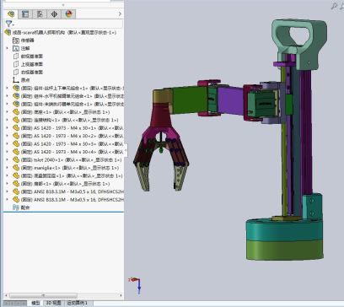Viewport: 344px width, 307px height.
Task: Click the 传感器 sensors folder icon
Action: point(16,40)
